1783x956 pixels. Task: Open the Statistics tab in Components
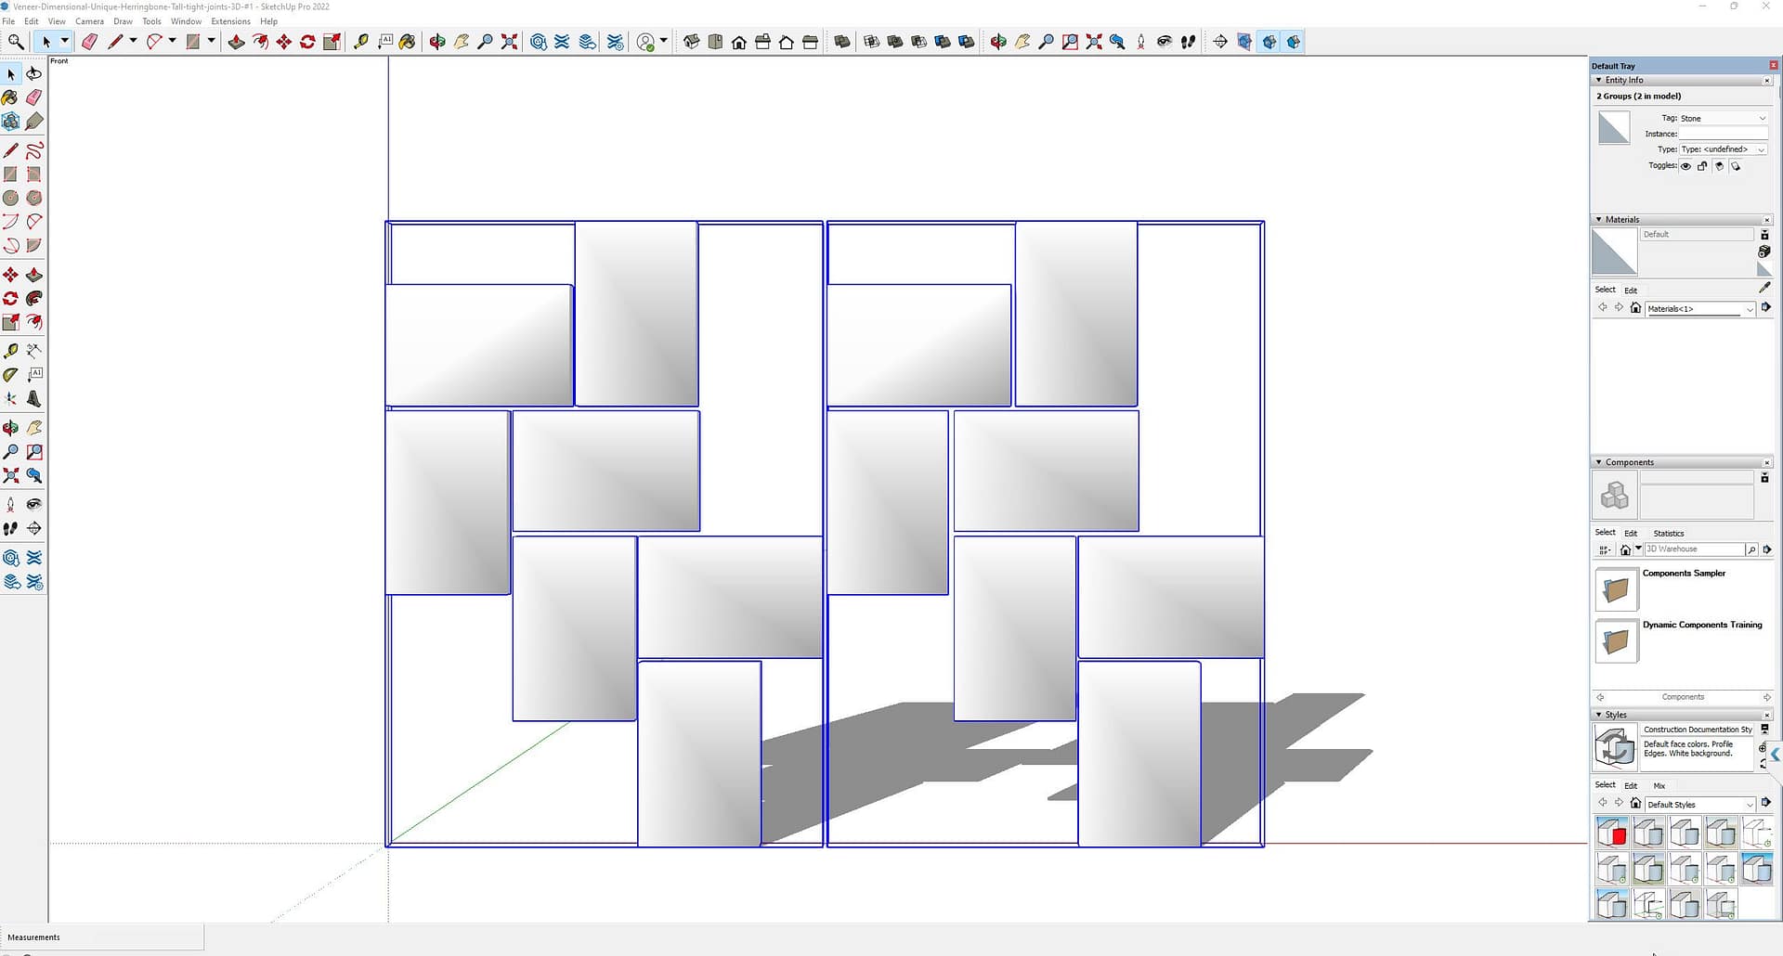point(1668,534)
